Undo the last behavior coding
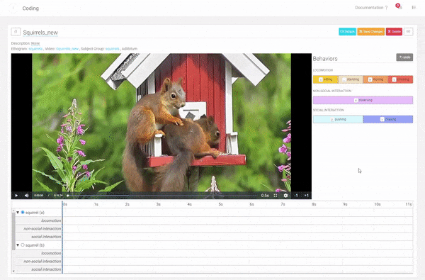Viewport: 425px width, 280px height. tap(404, 57)
